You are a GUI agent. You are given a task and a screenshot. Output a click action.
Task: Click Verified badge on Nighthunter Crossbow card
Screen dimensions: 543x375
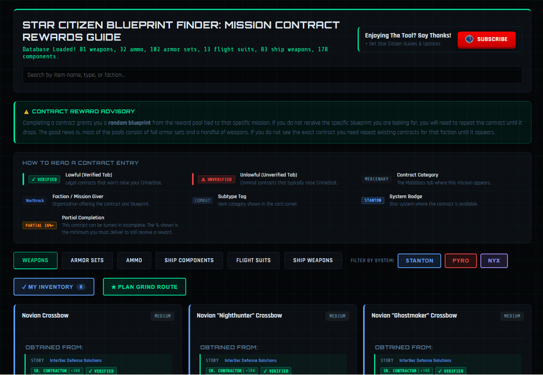pos(276,371)
